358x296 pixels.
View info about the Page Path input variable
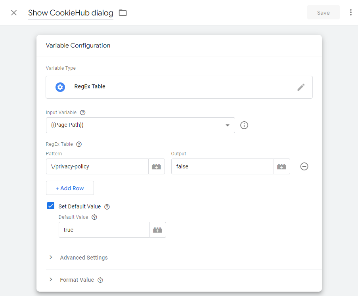pos(244,125)
